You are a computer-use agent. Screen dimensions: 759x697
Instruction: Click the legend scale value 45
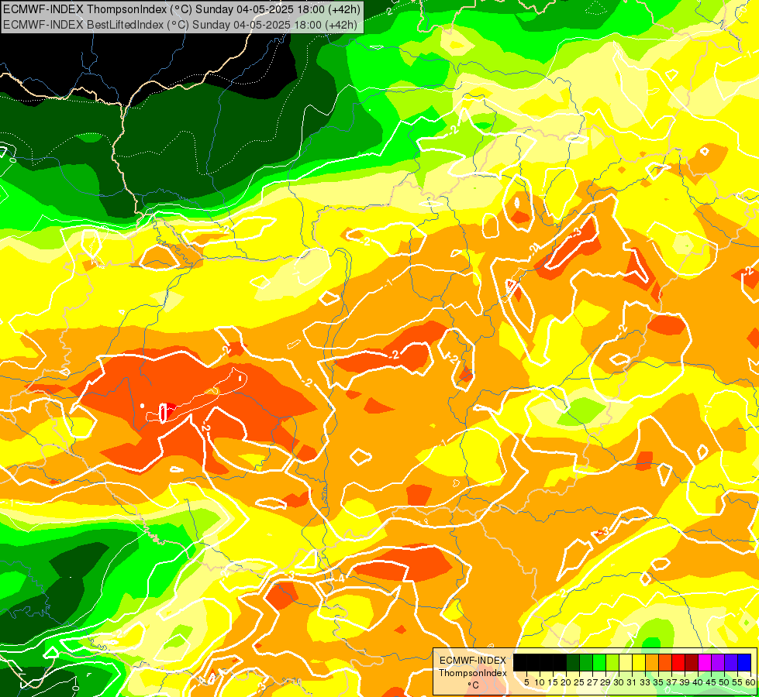711,682
